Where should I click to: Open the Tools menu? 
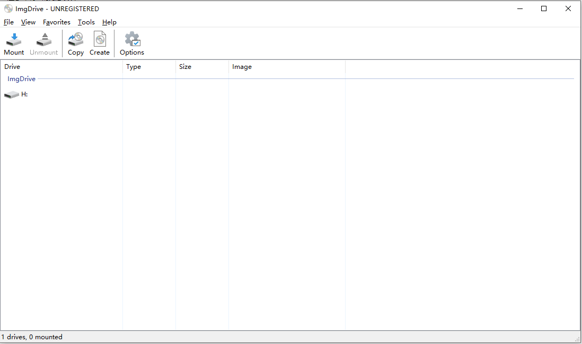(86, 22)
